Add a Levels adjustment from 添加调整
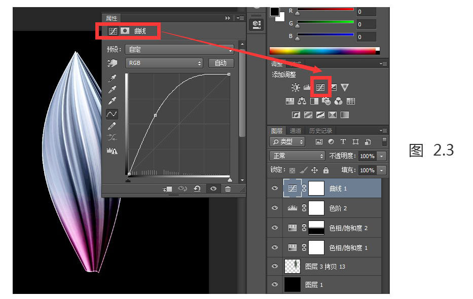 (307, 87)
